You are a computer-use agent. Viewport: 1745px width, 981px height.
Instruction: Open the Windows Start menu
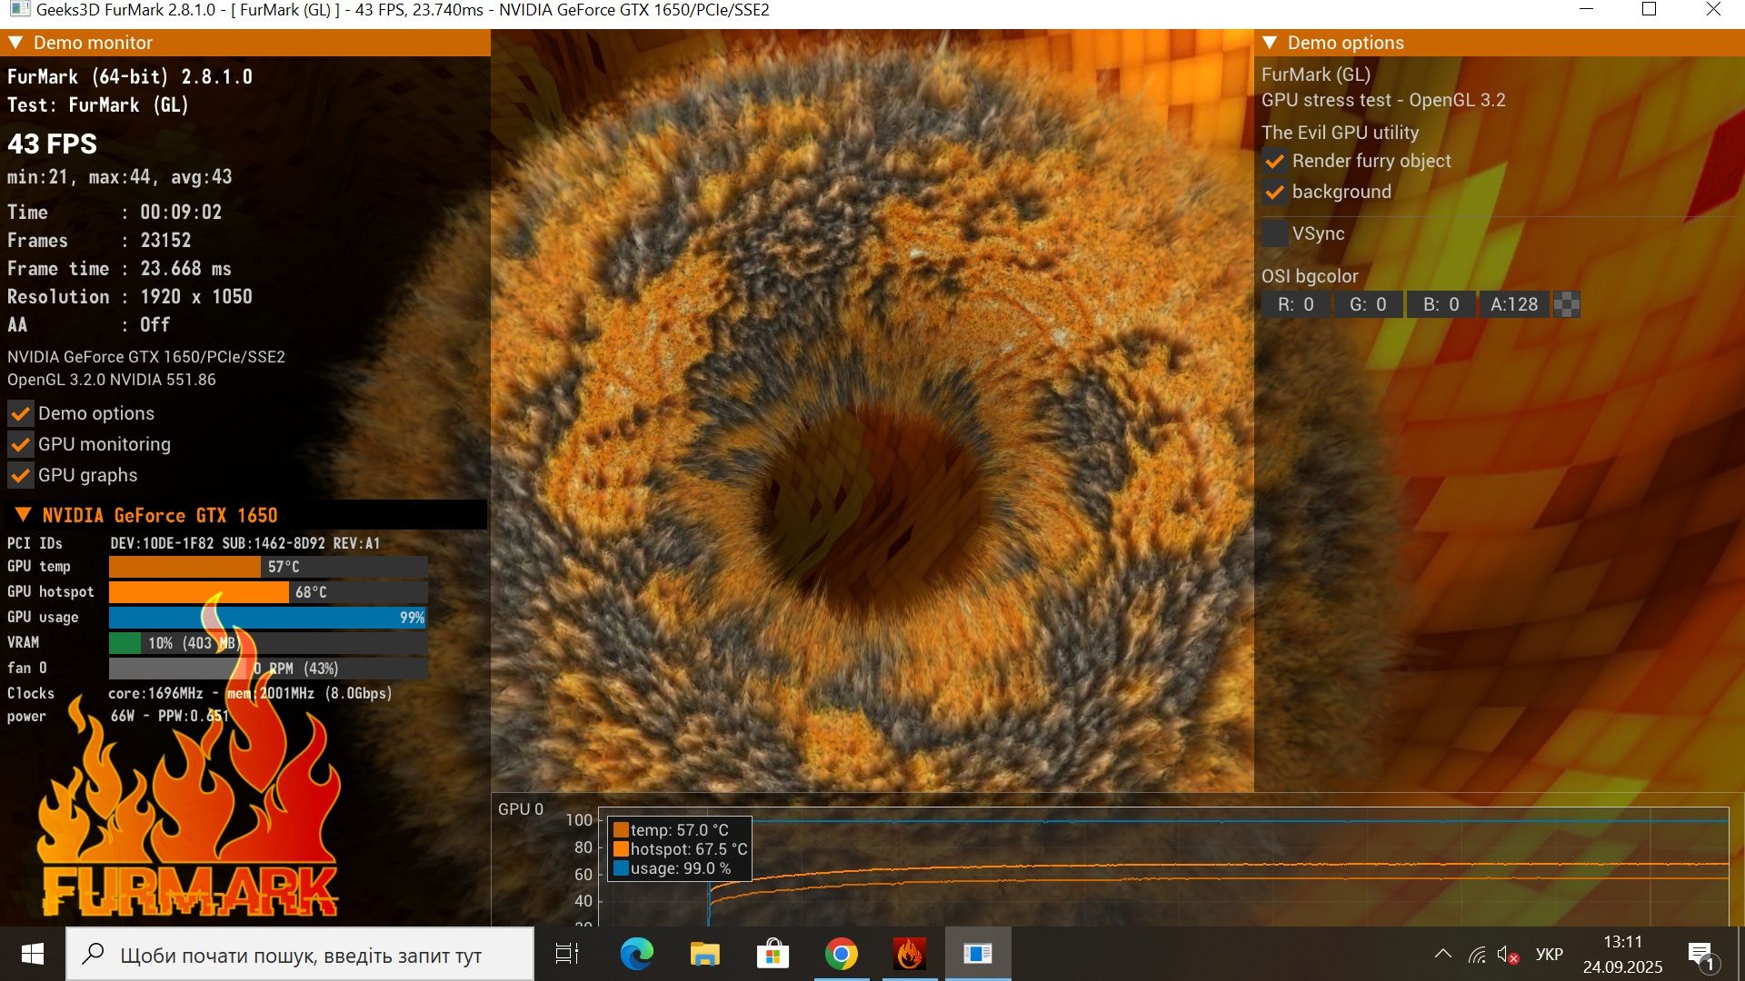point(33,954)
